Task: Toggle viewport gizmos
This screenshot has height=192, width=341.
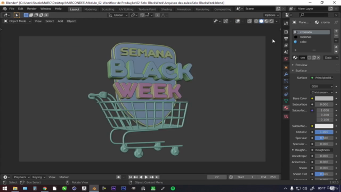Action: pyautogui.click(x=226, y=21)
